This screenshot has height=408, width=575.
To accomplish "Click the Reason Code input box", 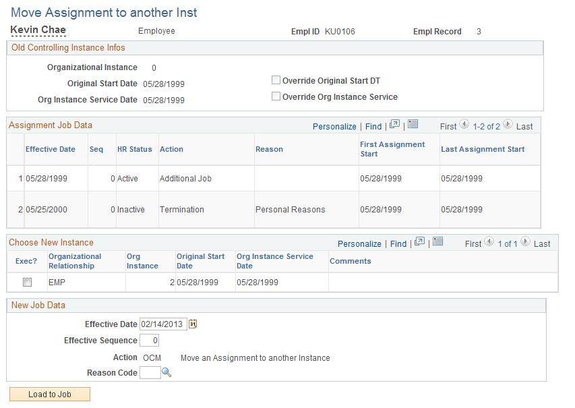I will pos(150,372).
